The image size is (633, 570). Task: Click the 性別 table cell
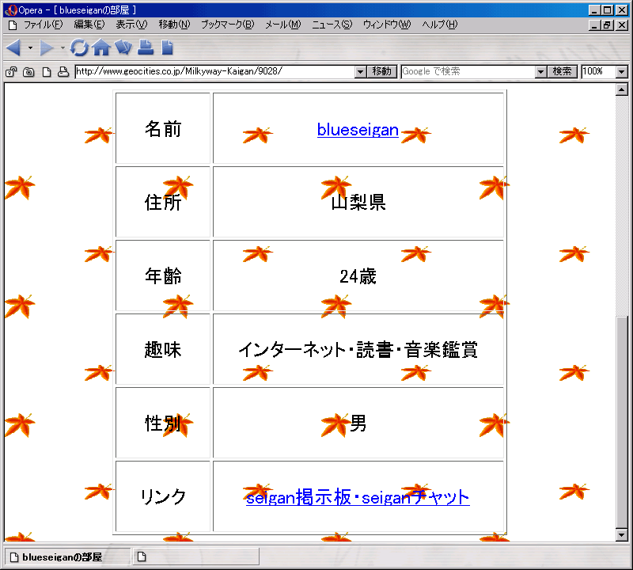tap(163, 423)
